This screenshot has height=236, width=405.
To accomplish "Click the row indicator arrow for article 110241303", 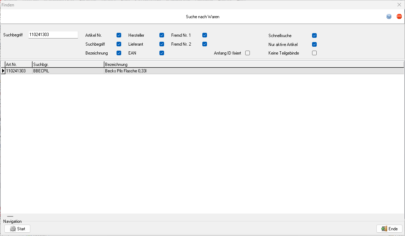I will point(3,71).
